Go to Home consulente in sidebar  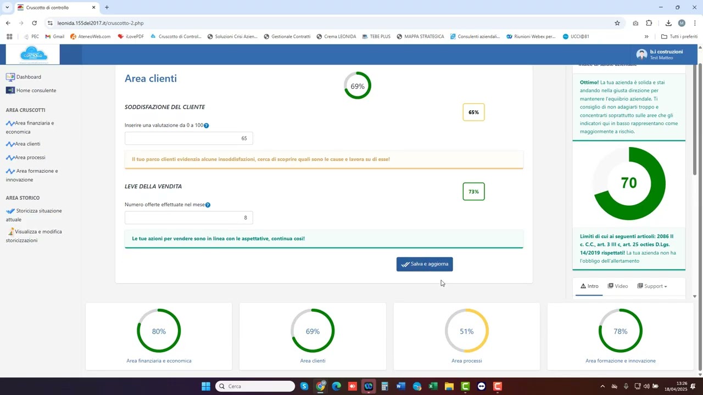(36, 91)
